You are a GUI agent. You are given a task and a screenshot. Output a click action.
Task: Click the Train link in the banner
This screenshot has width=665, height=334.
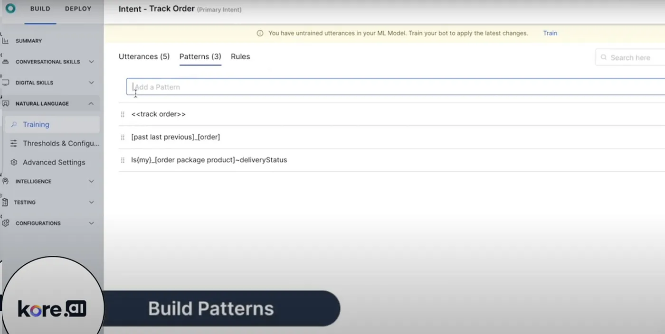[x=550, y=33]
